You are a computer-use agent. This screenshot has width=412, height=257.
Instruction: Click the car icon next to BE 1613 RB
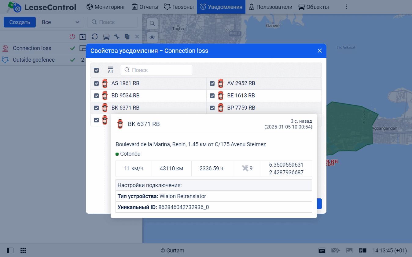click(x=221, y=96)
